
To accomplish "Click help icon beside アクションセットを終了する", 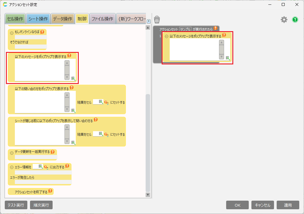I will tap(50, 191).
